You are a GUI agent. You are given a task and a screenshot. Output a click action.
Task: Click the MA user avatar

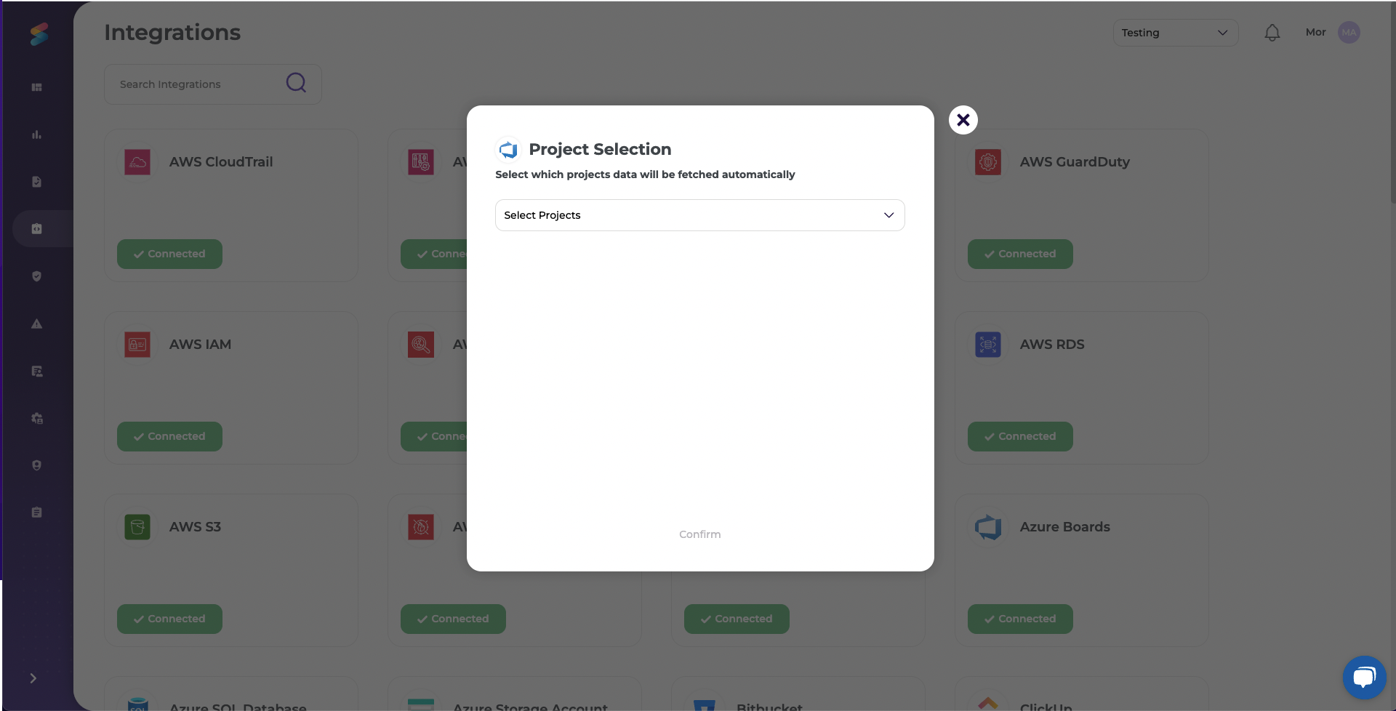[1349, 33]
